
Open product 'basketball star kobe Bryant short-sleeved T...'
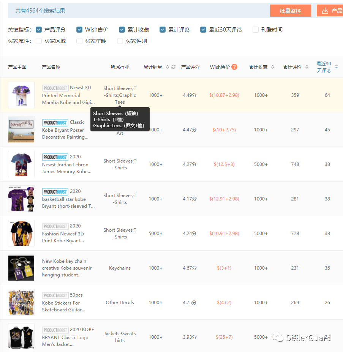coord(68,203)
